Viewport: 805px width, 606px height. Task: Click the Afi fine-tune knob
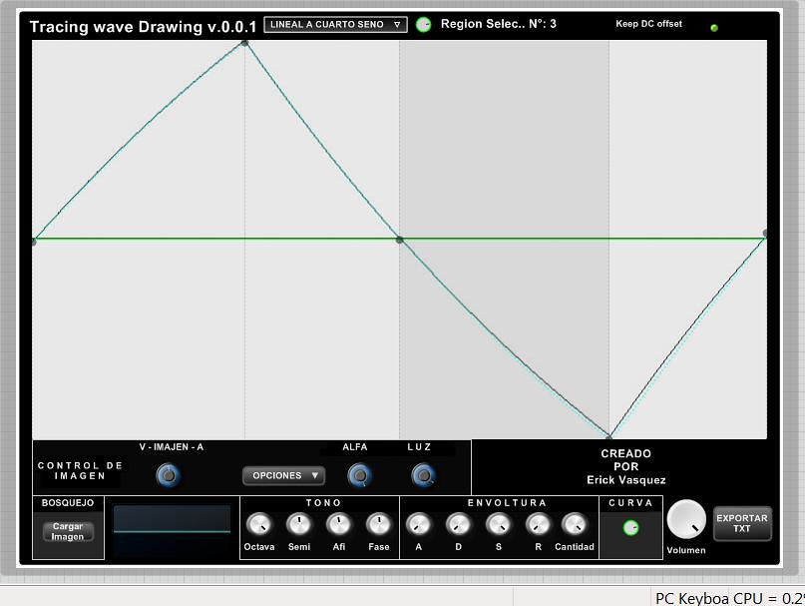(x=339, y=524)
